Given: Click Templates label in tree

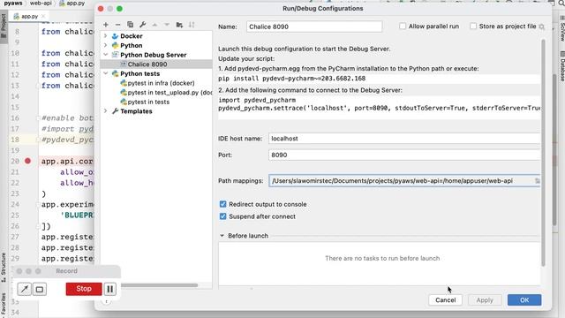Looking at the screenshot, I should click(x=136, y=111).
